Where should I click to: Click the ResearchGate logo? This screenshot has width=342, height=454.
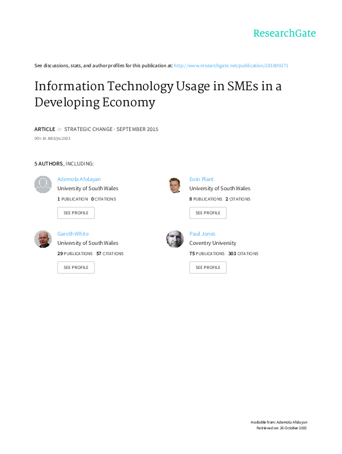(285, 33)
